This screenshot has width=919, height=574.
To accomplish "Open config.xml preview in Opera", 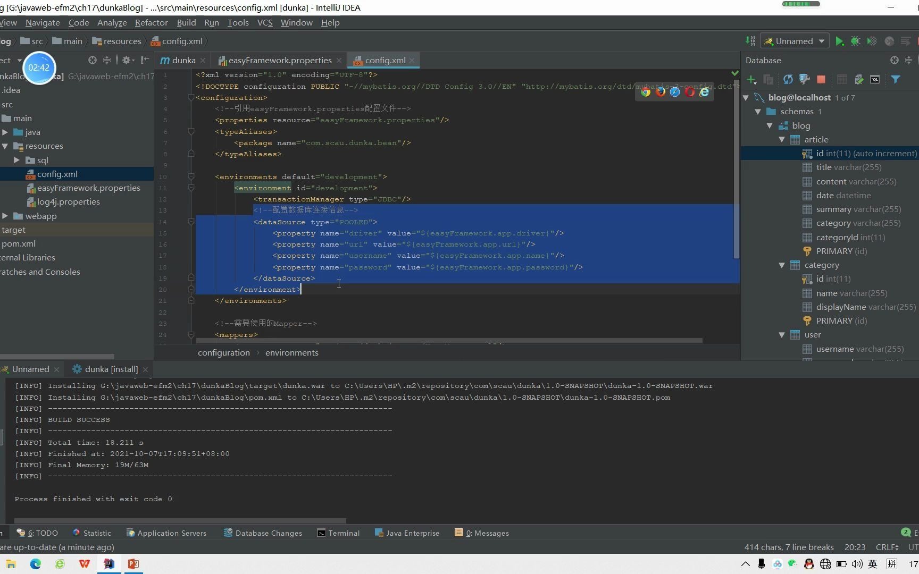I will [690, 92].
